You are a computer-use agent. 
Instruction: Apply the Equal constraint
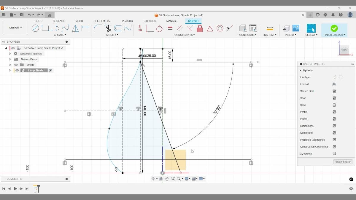click(x=170, y=28)
